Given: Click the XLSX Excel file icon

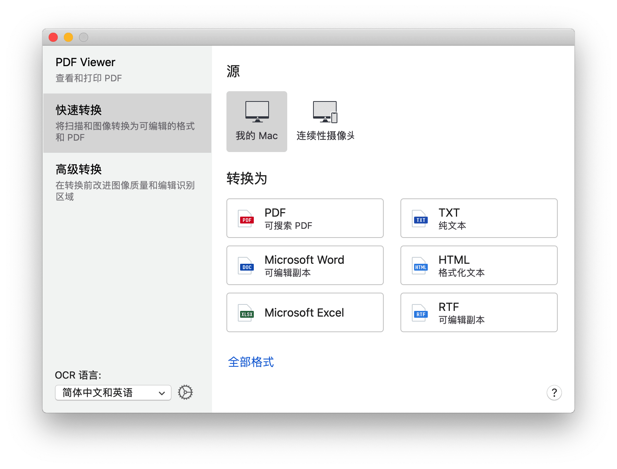Looking at the screenshot, I should pos(246,313).
